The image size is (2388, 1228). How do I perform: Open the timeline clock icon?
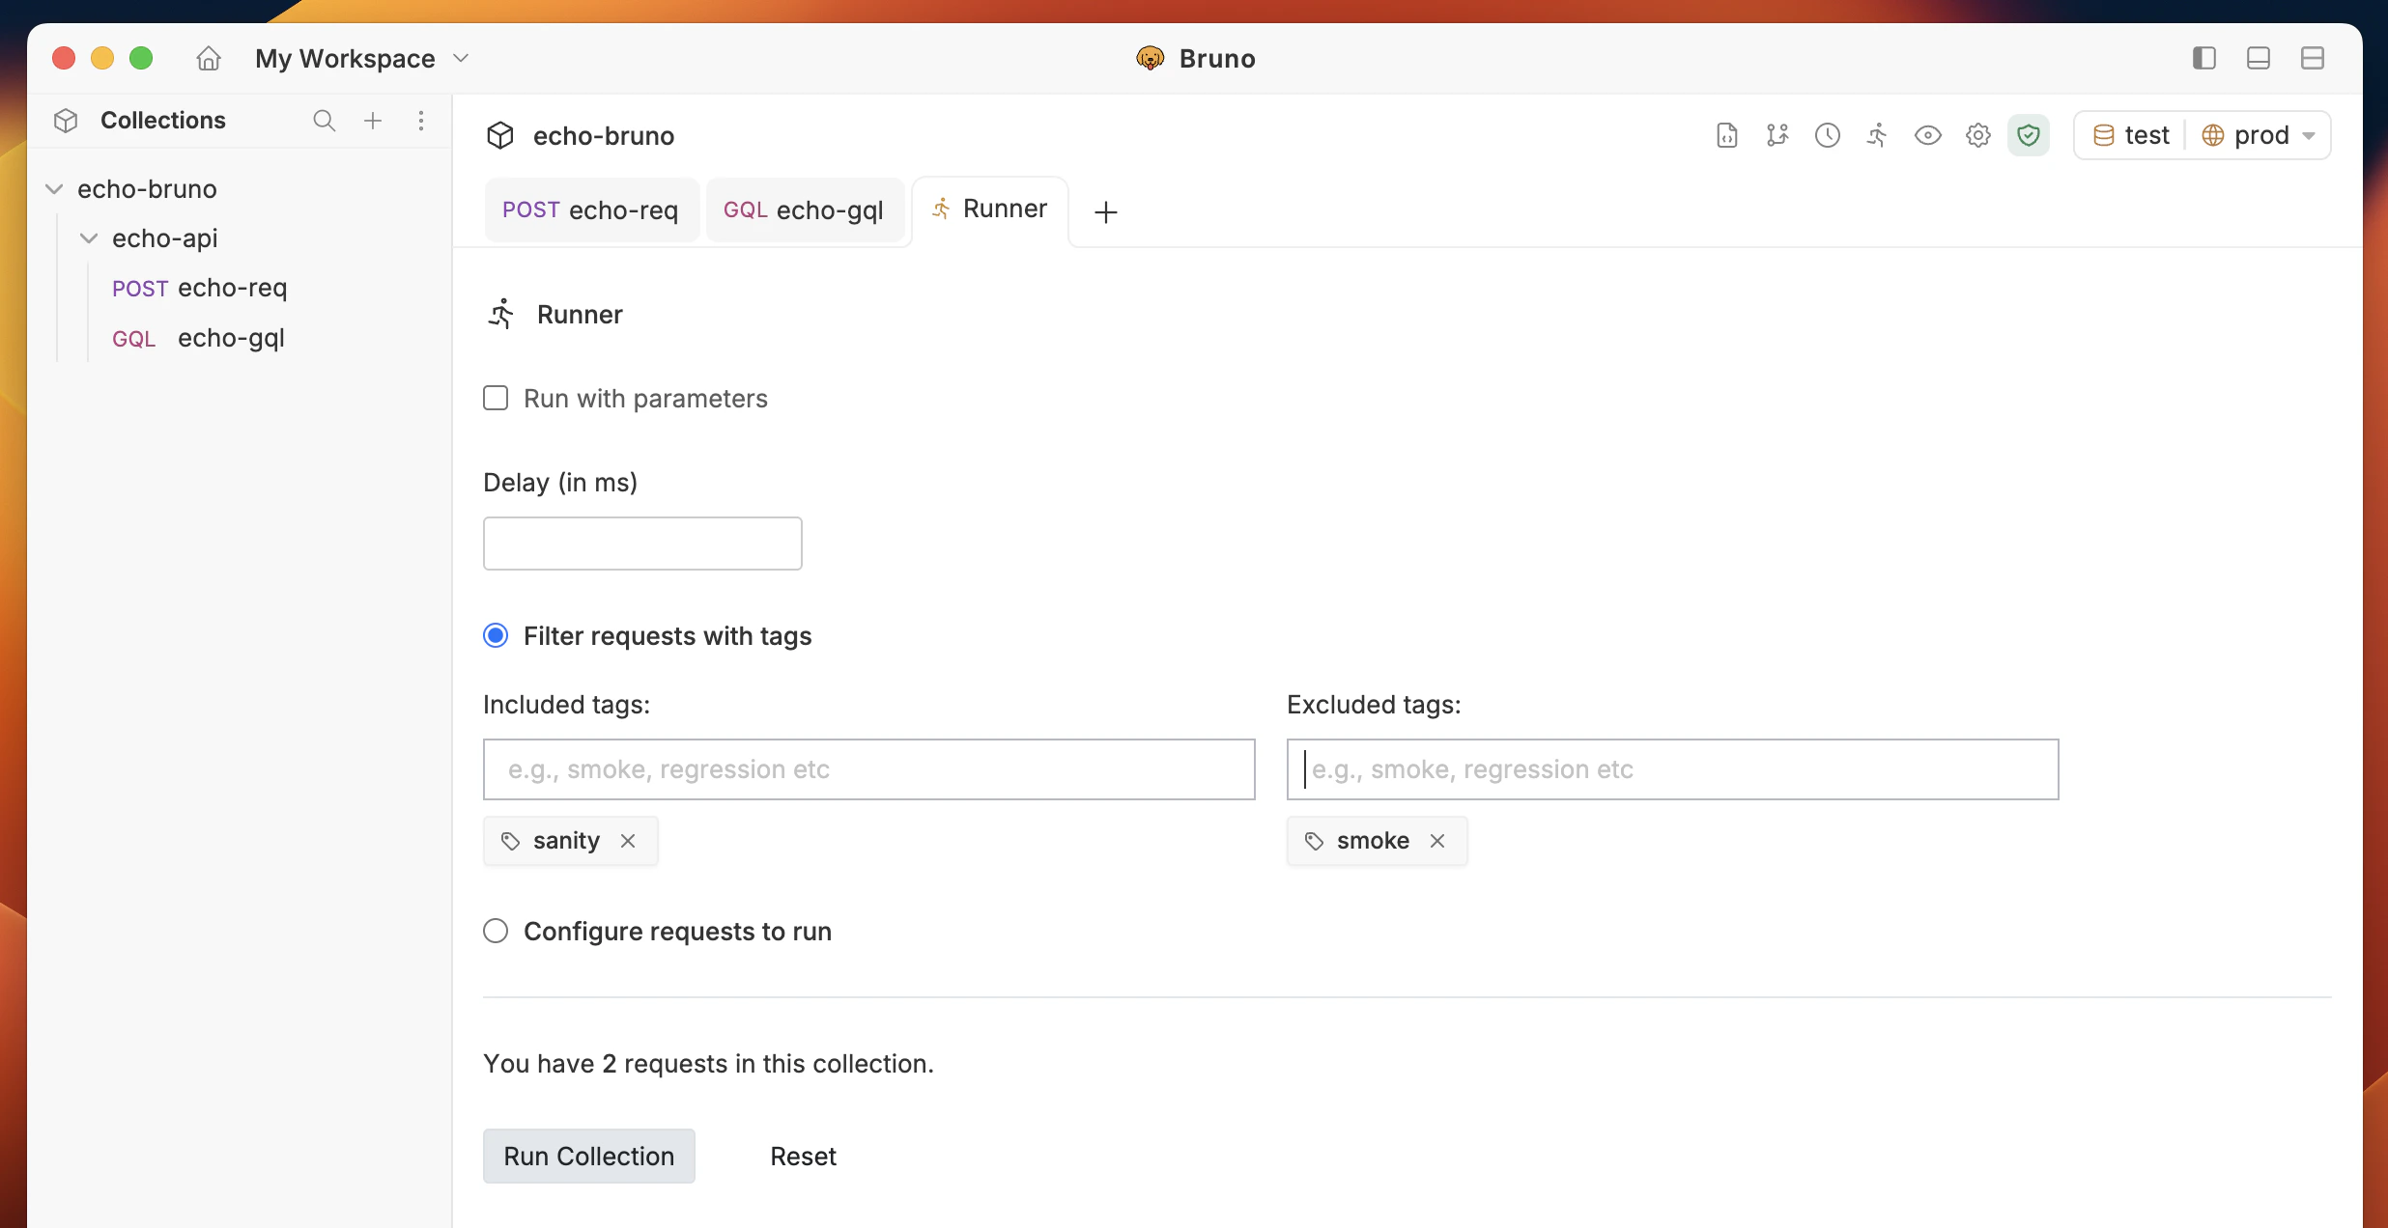(x=1827, y=135)
